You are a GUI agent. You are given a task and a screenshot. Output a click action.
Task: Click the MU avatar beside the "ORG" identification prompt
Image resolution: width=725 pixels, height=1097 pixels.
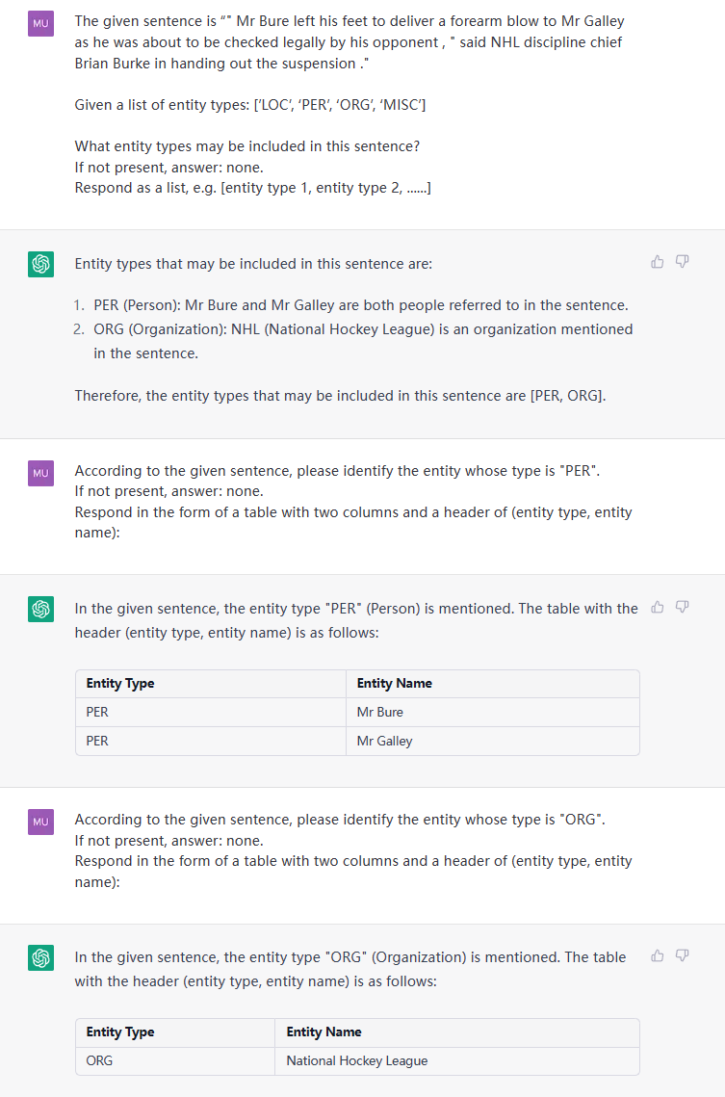[x=40, y=822]
